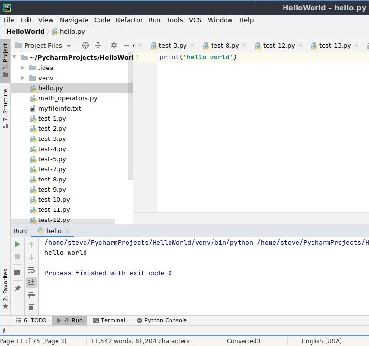The height and width of the screenshot is (346, 369).
Task: Switch to the test-13.py editor tab
Action: point(335,45)
